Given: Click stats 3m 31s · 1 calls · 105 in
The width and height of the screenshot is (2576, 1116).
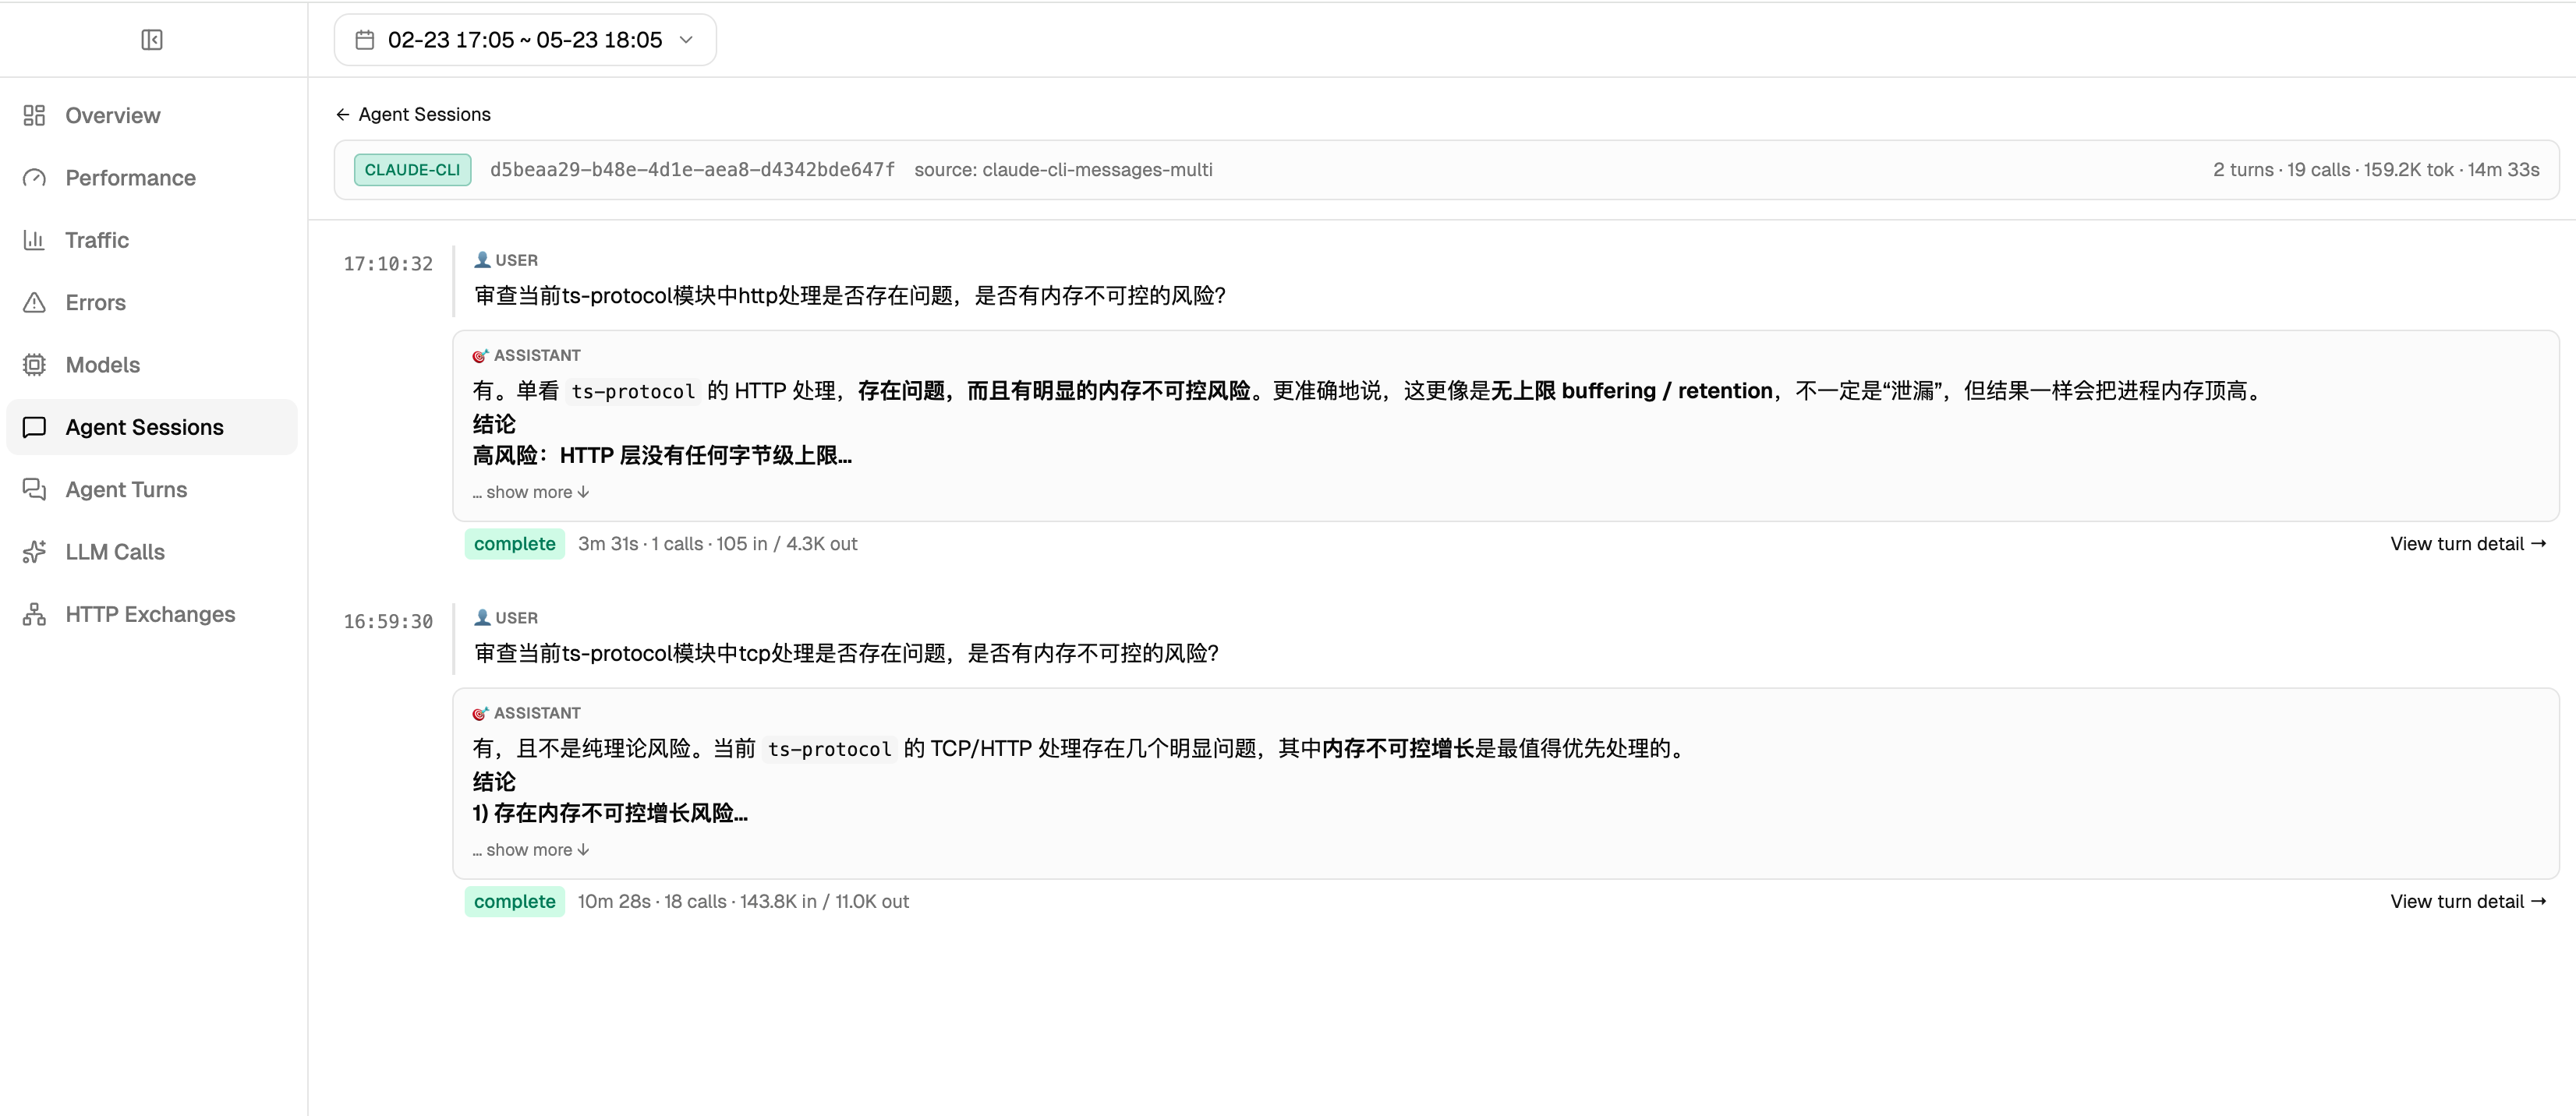Looking at the screenshot, I should (717, 544).
